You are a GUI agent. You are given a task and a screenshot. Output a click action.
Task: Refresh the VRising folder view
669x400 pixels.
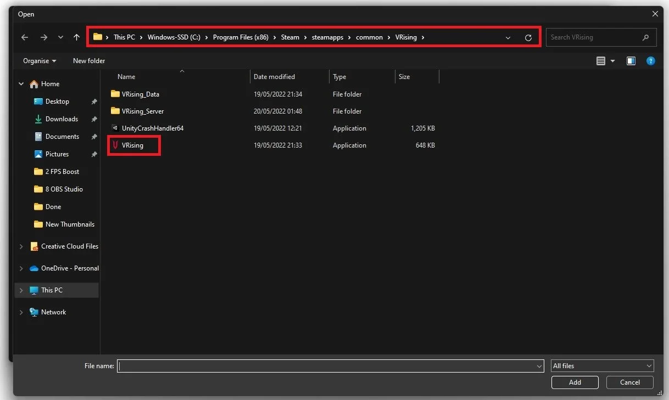click(x=528, y=38)
